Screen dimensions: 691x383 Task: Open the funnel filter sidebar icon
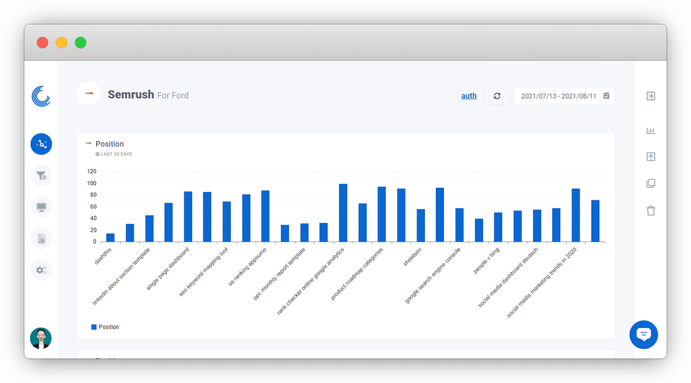click(42, 175)
